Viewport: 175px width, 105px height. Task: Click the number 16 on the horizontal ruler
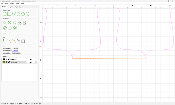151,6
